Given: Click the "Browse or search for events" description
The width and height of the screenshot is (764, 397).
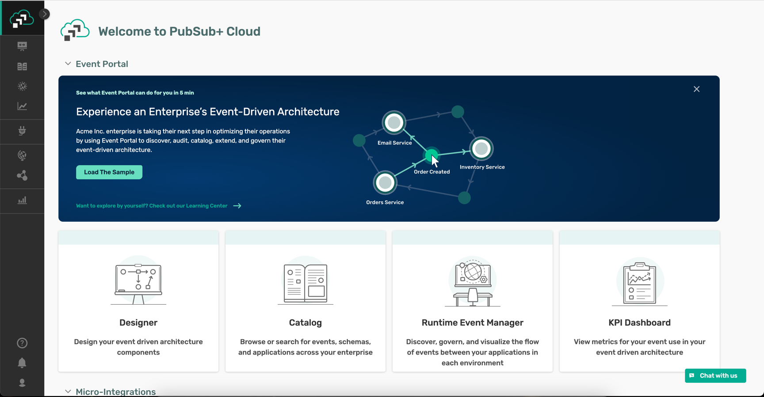Looking at the screenshot, I should (x=306, y=347).
